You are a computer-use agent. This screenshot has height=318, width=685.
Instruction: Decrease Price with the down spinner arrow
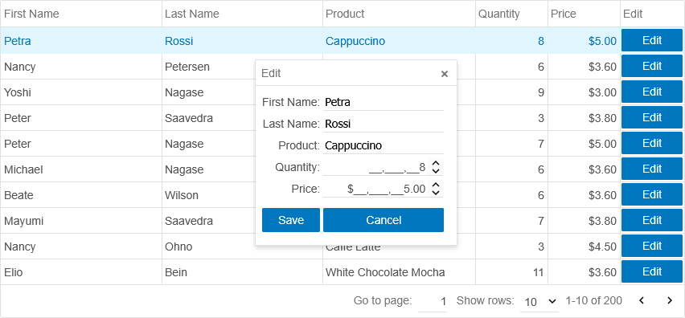point(436,193)
